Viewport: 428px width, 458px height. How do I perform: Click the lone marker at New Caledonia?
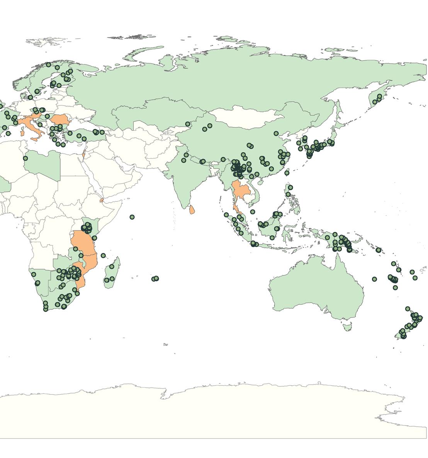(x=374, y=279)
